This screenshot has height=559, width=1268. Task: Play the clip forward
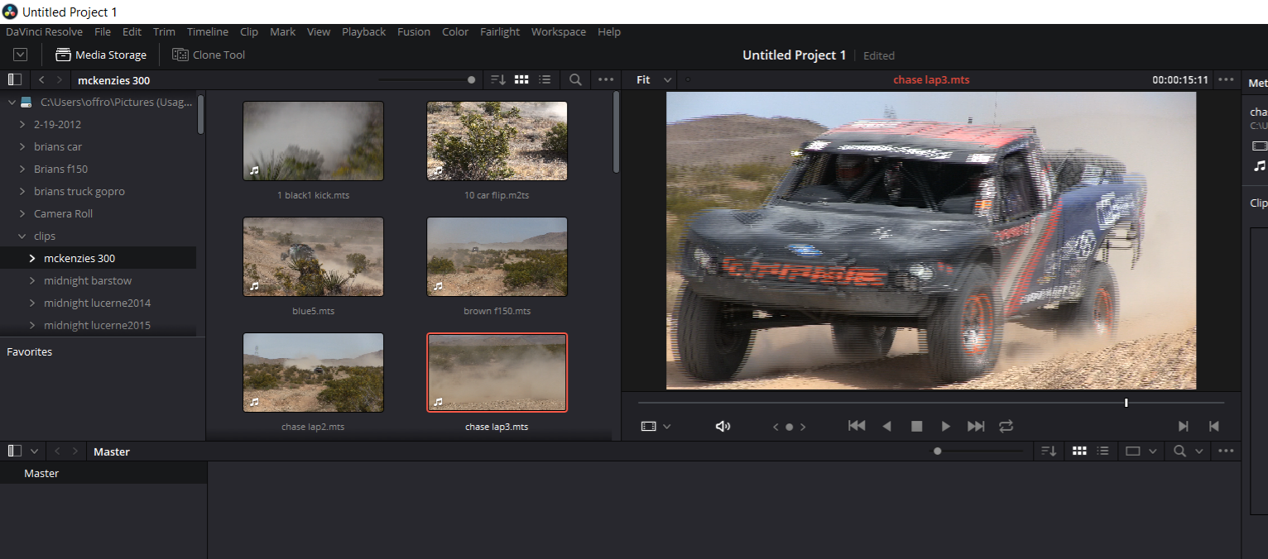[x=946, y=427]
